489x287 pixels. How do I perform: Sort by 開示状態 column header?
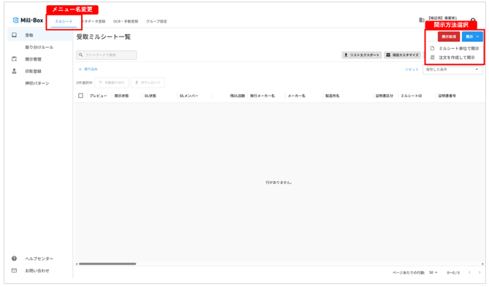121,96
